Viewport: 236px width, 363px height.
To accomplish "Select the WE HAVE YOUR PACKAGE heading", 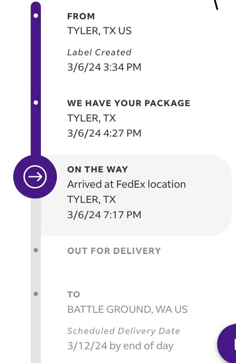I will coord(129,103).
